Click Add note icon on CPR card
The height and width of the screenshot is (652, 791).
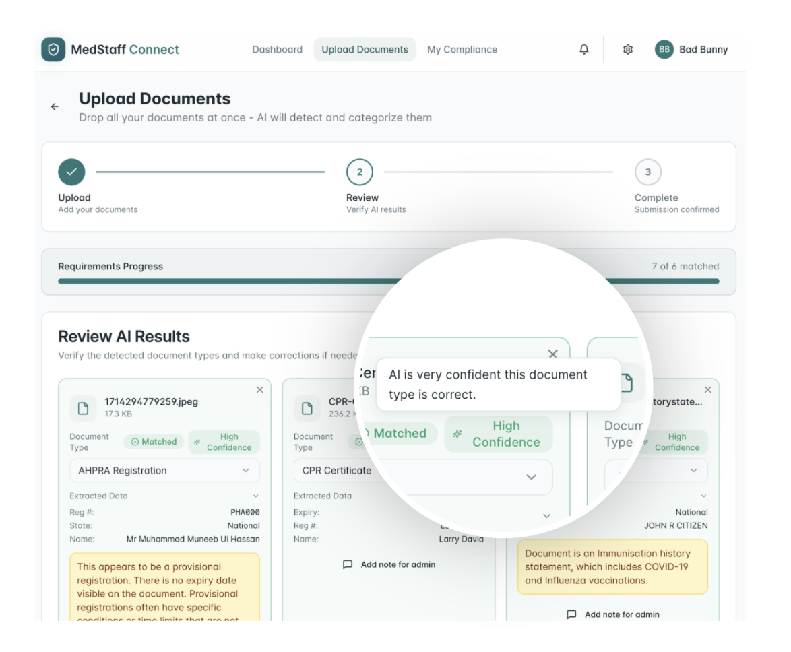tap(348, 564)
